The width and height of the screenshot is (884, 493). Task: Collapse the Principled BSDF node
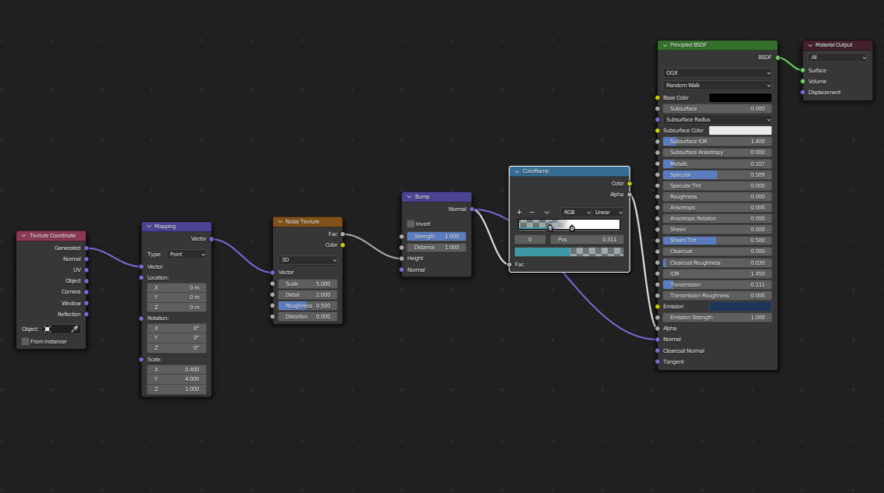(665, 45)
